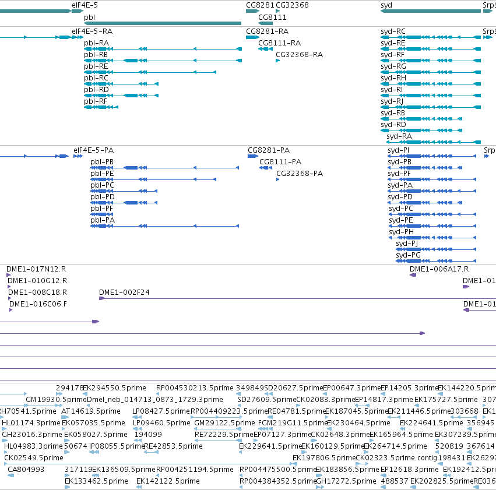Screen dimensions: 496x490
Task: Select transcript pbl-RB
Action: point(163,61)
